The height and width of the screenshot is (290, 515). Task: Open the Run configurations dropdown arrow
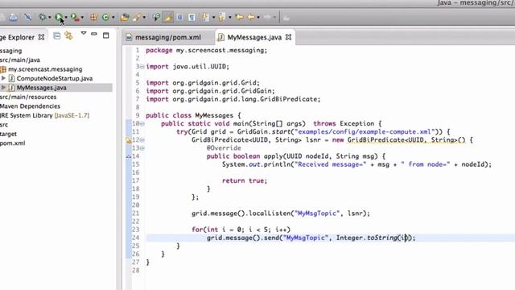(x=66, y=18)
